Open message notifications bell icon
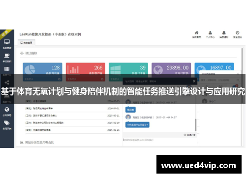The width and height of the screenshot is (246, 178). coord(224,32)
